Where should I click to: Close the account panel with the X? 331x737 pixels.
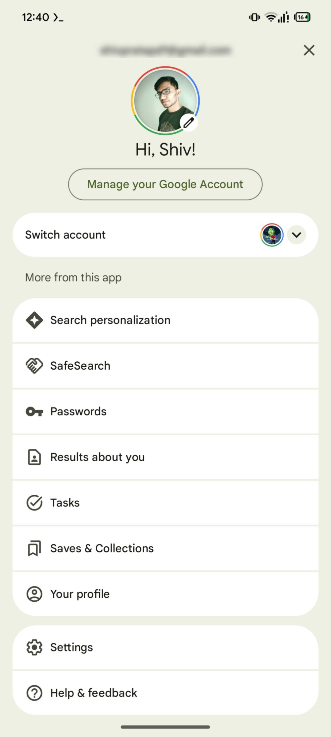pyautogui.click(x=308, y=50)
